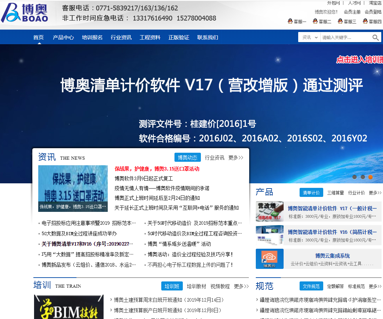Open 博奥智能清单计价软件 V16 link
383x319 pixels.
[x=332, y=232]
